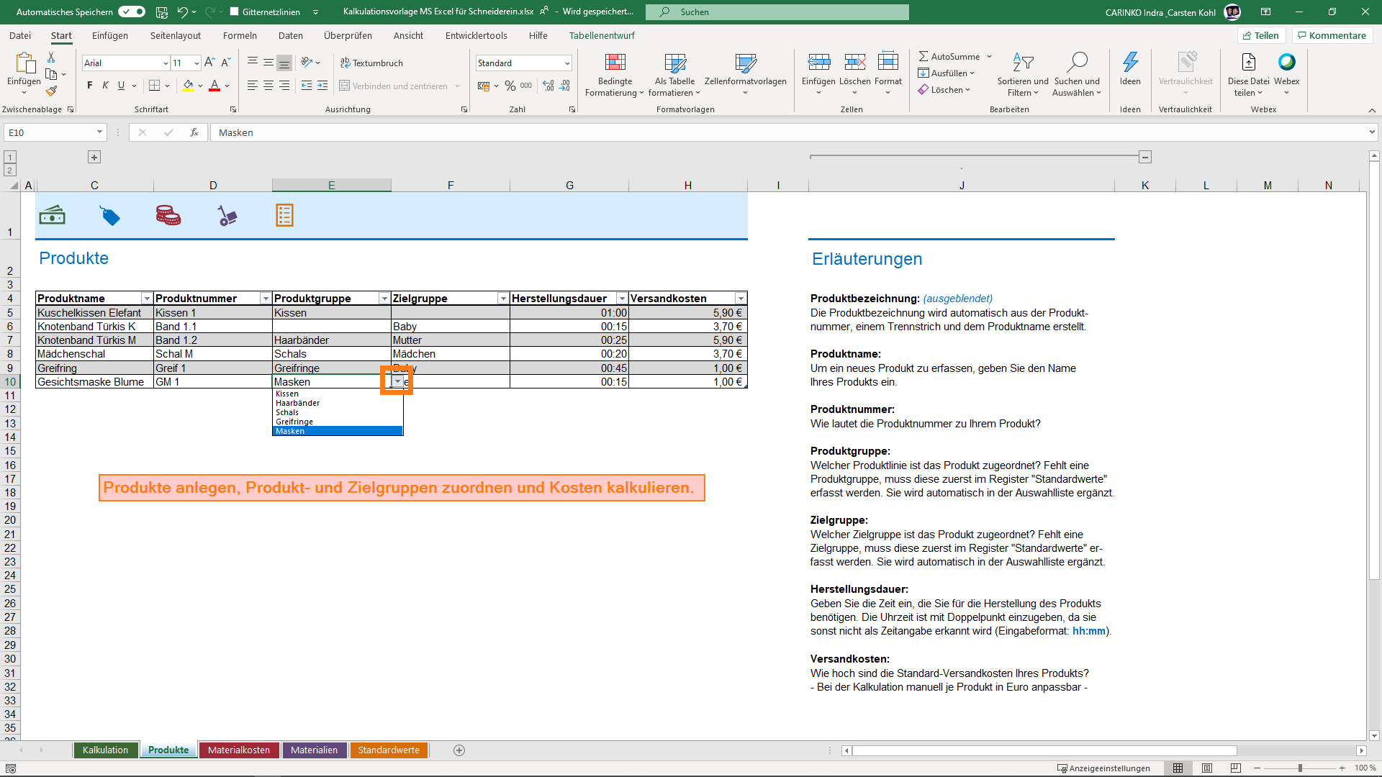Click the Save icon in title bar
Screen dimensions: 1382x777
(162, 12)
